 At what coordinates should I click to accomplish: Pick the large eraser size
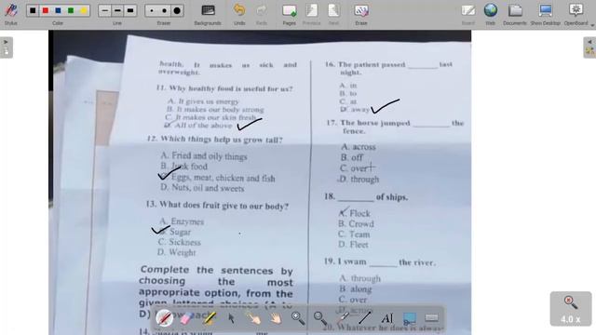click(x=177, y=10)
